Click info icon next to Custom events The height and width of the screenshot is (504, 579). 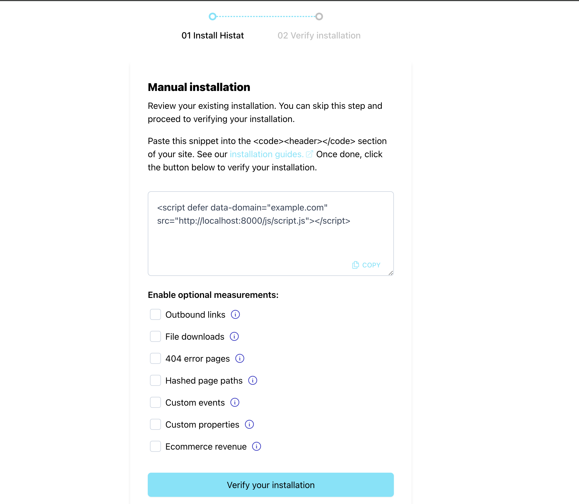pyautogui.click(x=235, y=402)
